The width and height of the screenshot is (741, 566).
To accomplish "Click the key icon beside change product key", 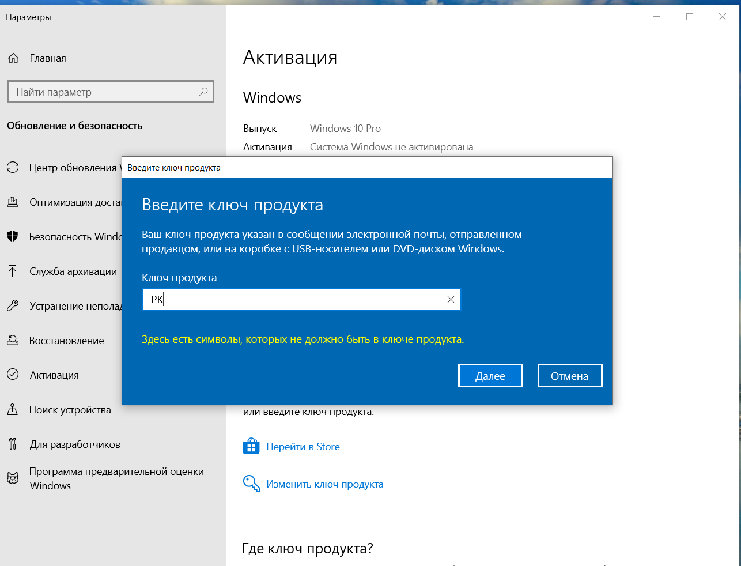I will (251, 484).
